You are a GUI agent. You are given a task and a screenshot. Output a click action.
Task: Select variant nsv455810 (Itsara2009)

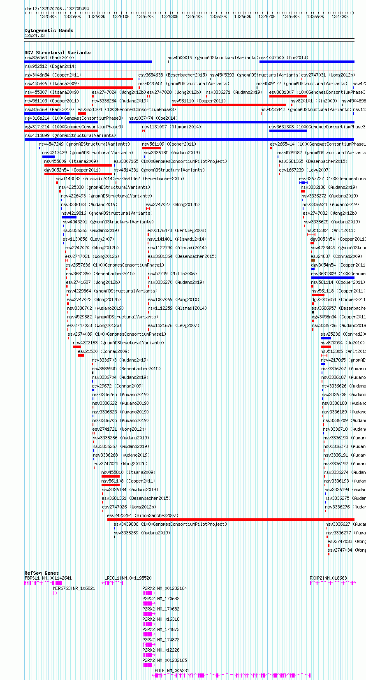[x=128, y=472]
